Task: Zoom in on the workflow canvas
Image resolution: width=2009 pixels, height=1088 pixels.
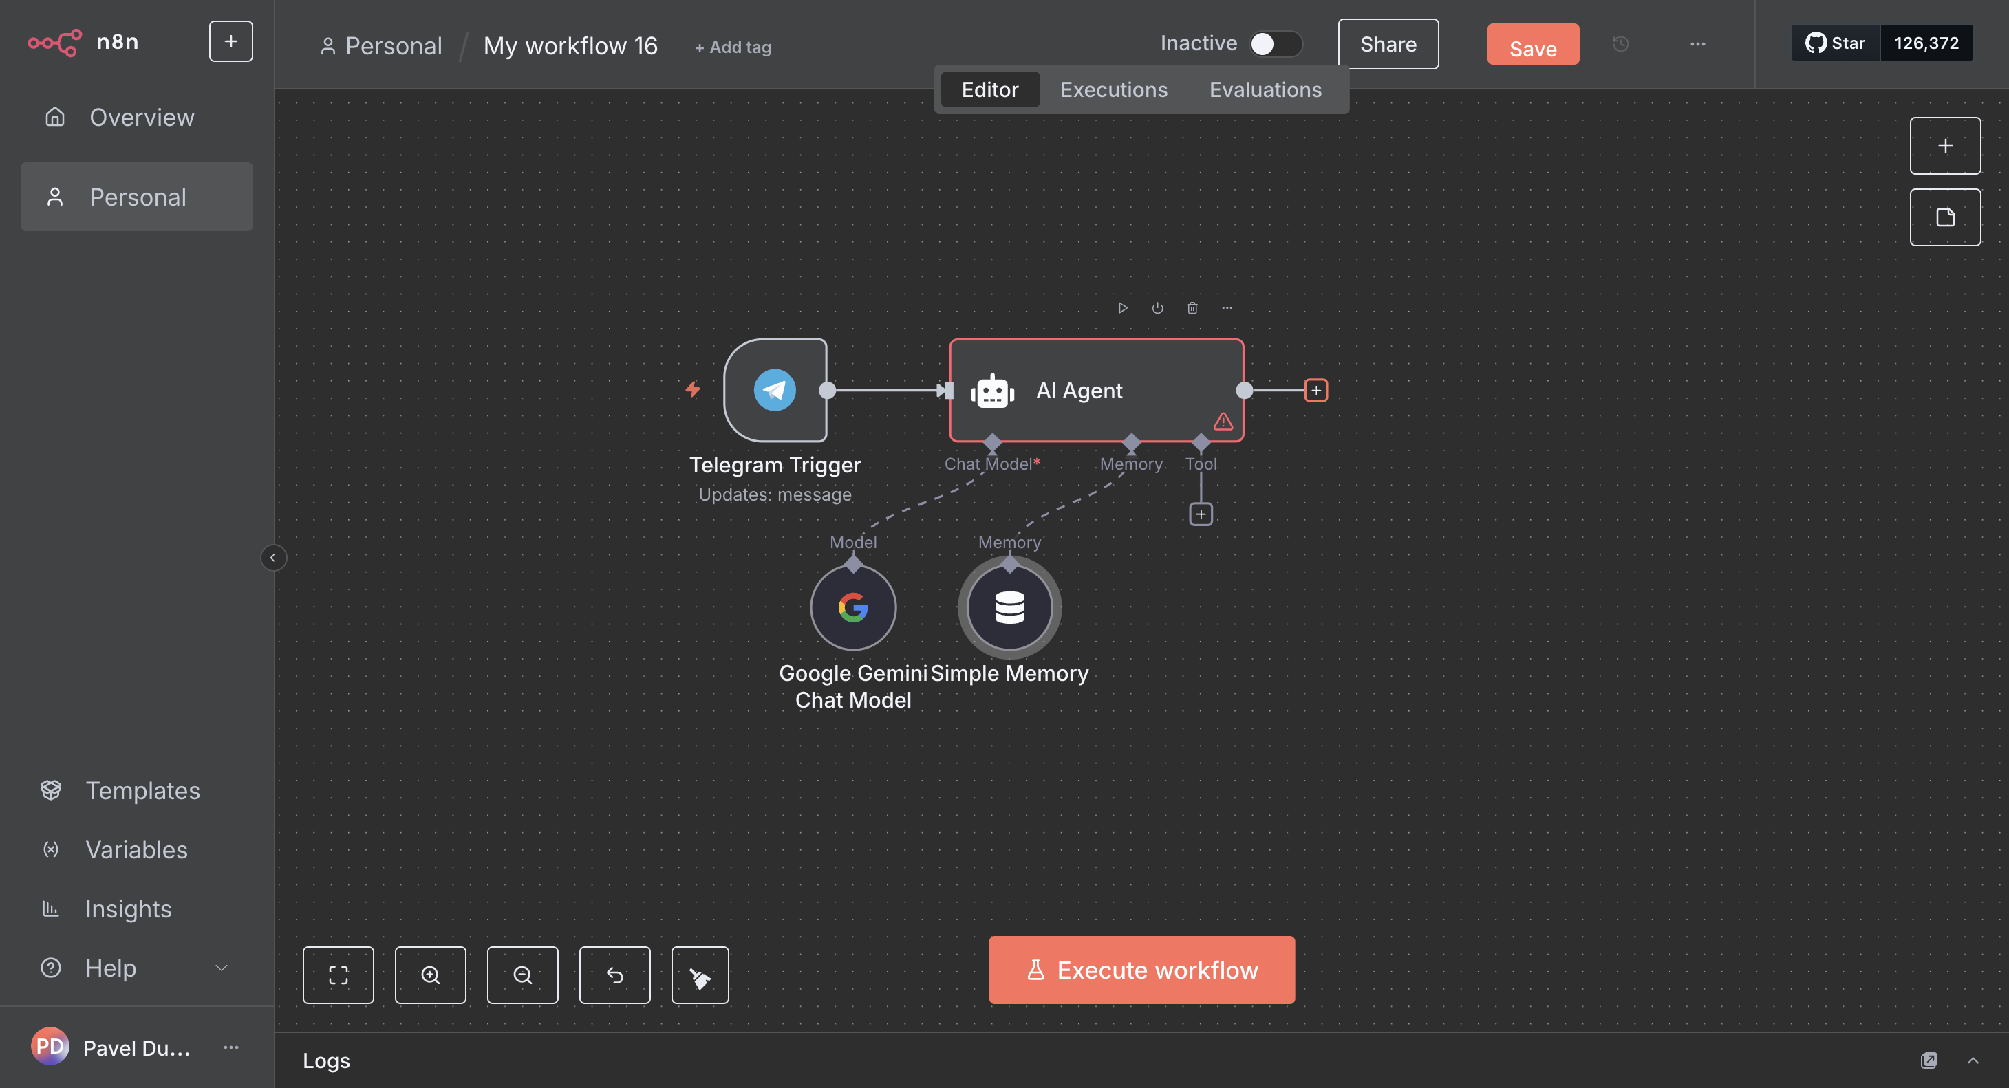Action: (x=430, y=975)
